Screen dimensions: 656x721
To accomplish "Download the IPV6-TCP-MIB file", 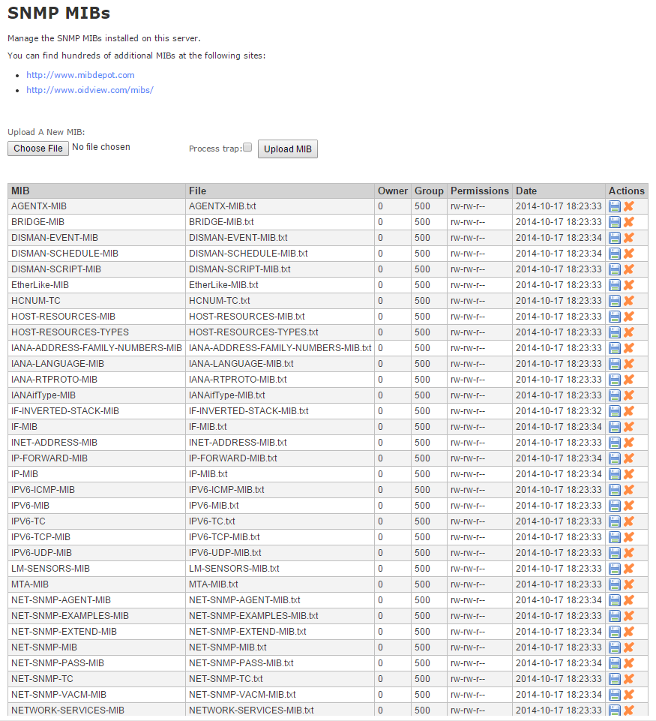I will point(615,537).
